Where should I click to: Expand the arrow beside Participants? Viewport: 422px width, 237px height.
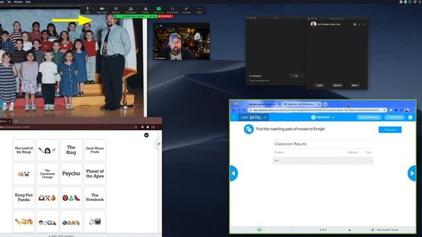point(136,9)
